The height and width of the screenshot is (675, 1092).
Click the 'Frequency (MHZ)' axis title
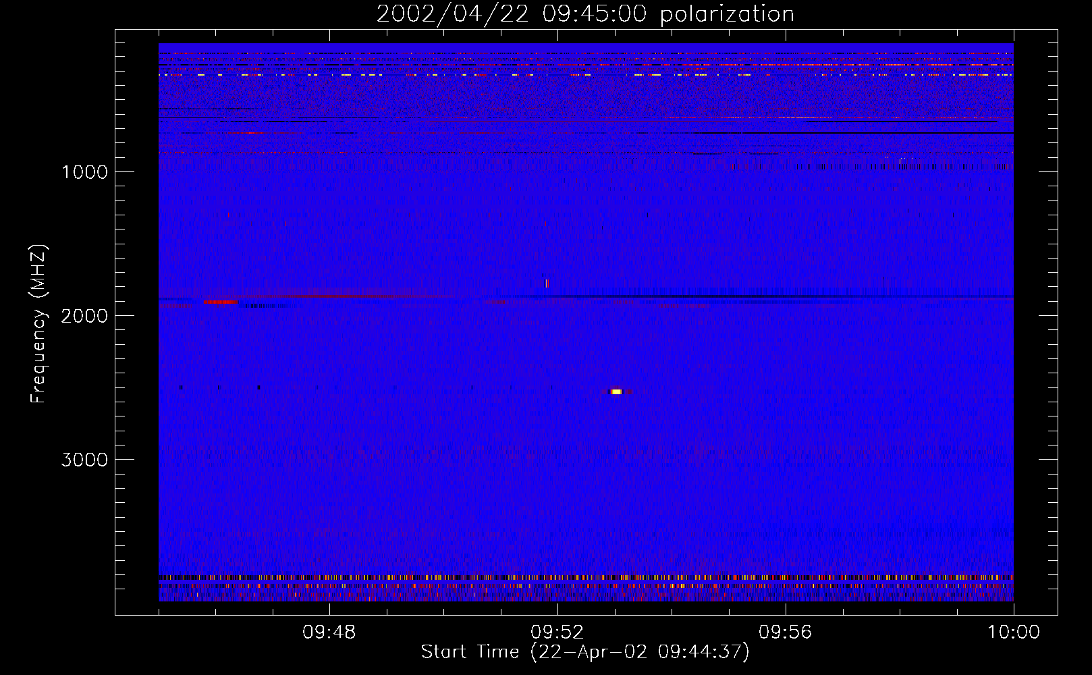click(38, 324)
